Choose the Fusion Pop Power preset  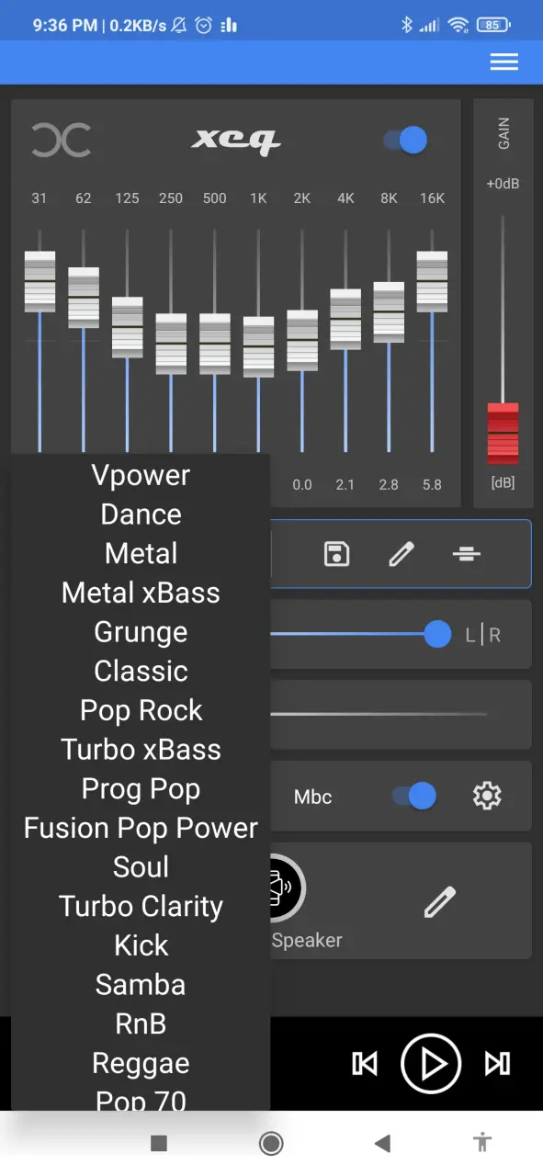[141, 828]
